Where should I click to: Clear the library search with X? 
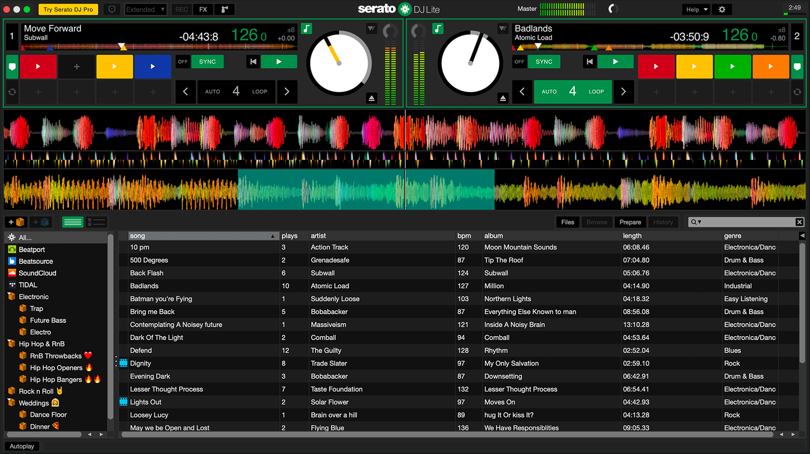pos(799,222)
